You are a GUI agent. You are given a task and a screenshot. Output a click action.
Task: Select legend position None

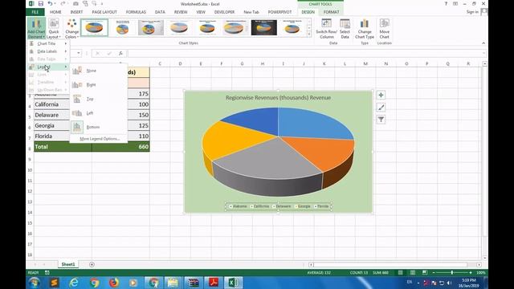[x=98, y=71]
